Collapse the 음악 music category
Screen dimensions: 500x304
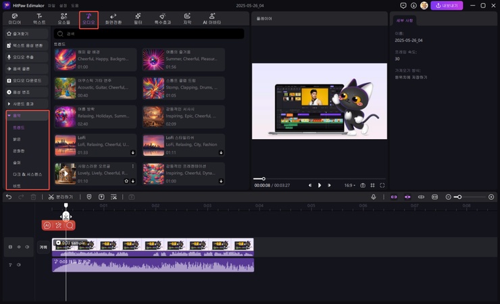[x=26, y=116]
